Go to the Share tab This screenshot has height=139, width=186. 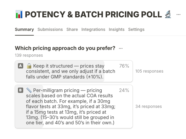72,29
